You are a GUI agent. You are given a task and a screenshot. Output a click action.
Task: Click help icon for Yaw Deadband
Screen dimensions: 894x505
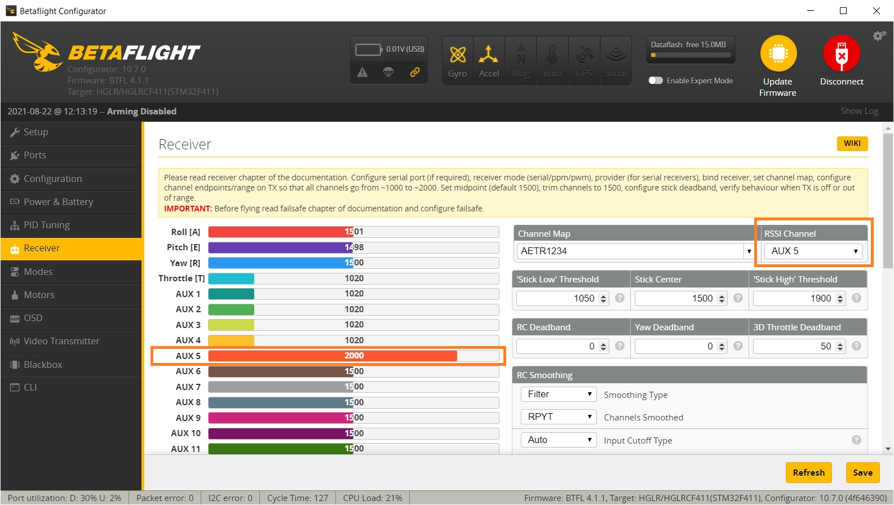tap(738, 346)
